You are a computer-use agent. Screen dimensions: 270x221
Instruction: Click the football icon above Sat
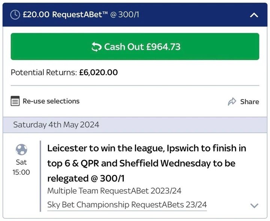(x=21, y=150)
